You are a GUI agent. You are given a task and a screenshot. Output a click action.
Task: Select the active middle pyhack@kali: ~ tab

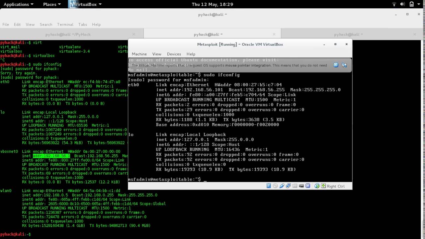[212, 34]
